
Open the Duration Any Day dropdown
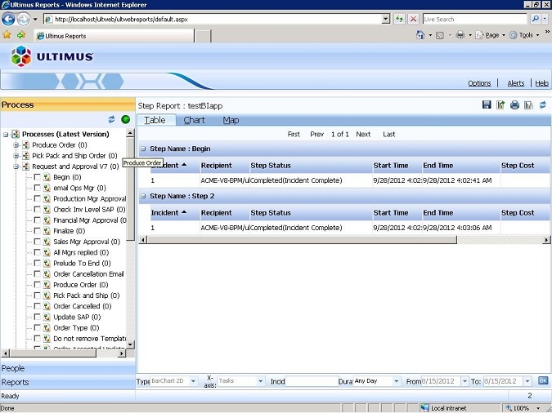397,381
